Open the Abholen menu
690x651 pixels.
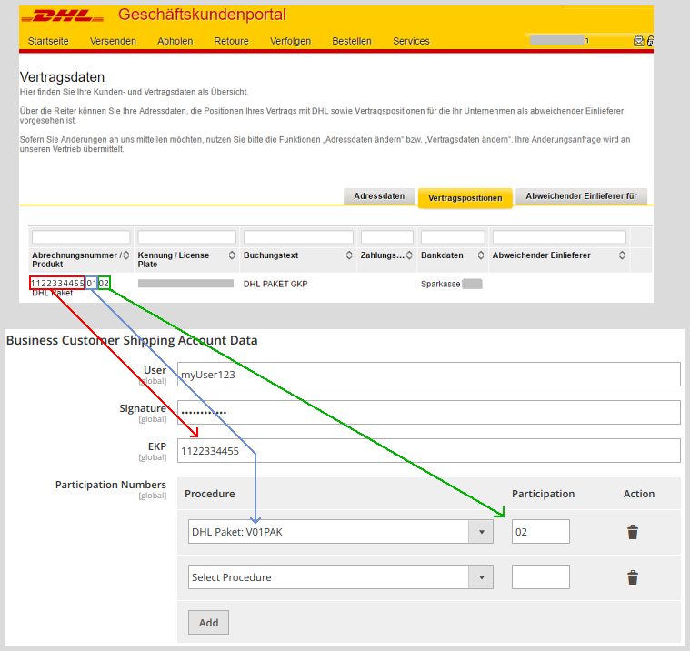coord(175,41)
